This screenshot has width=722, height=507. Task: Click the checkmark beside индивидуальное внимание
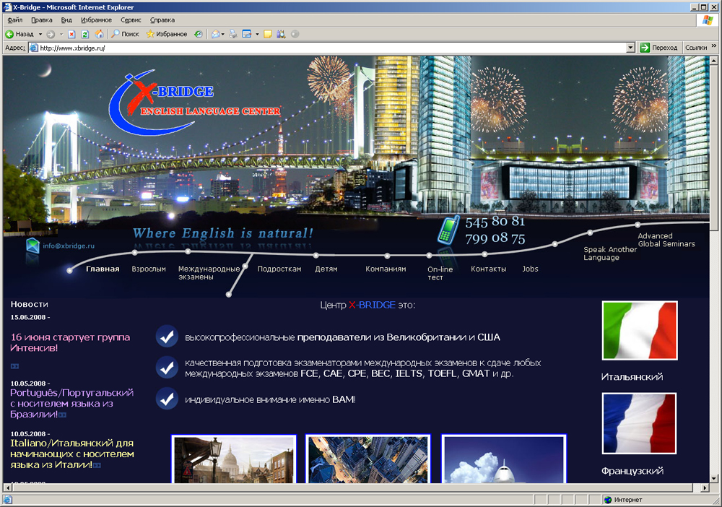167,399
